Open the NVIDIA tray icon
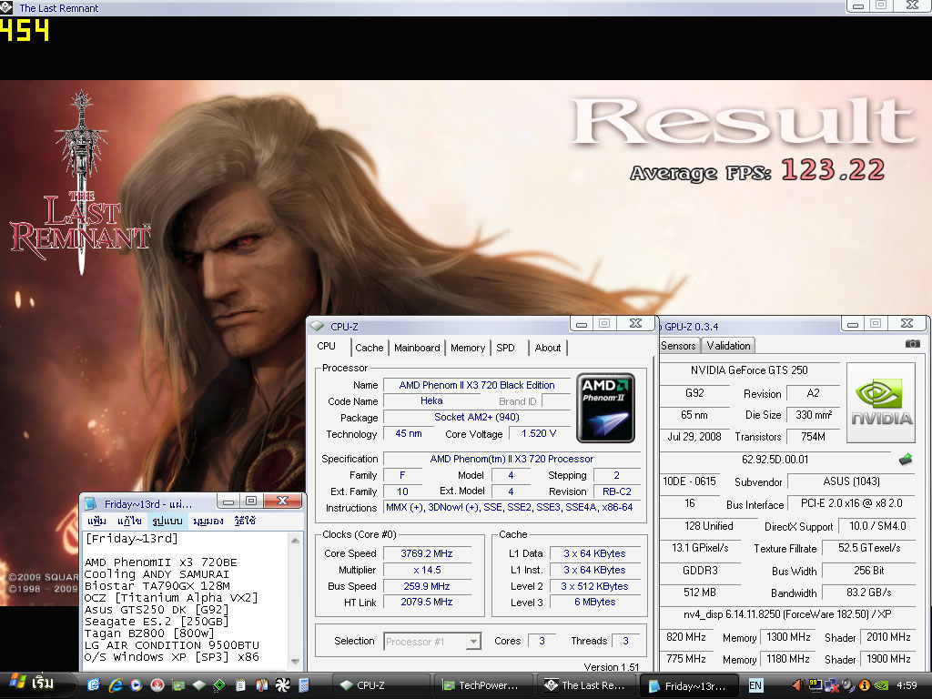Screen dimensions: 932x699 pyautogui.click(x=883, y=685)
